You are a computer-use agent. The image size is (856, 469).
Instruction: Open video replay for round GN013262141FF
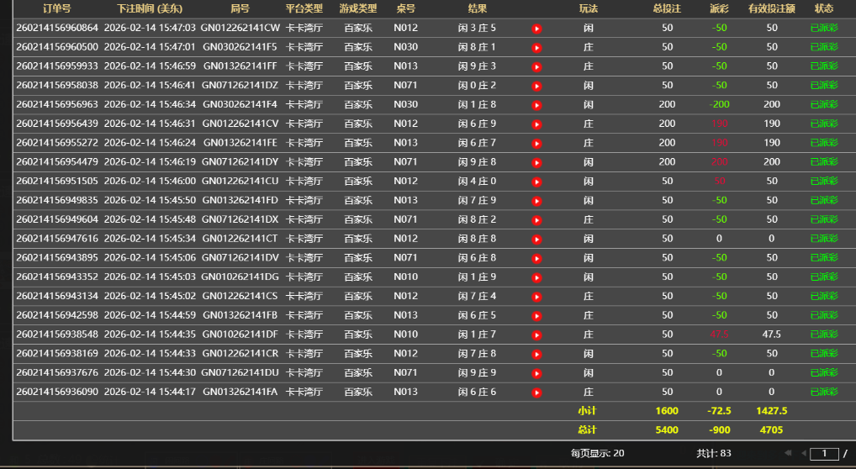(x=536, y=67)
